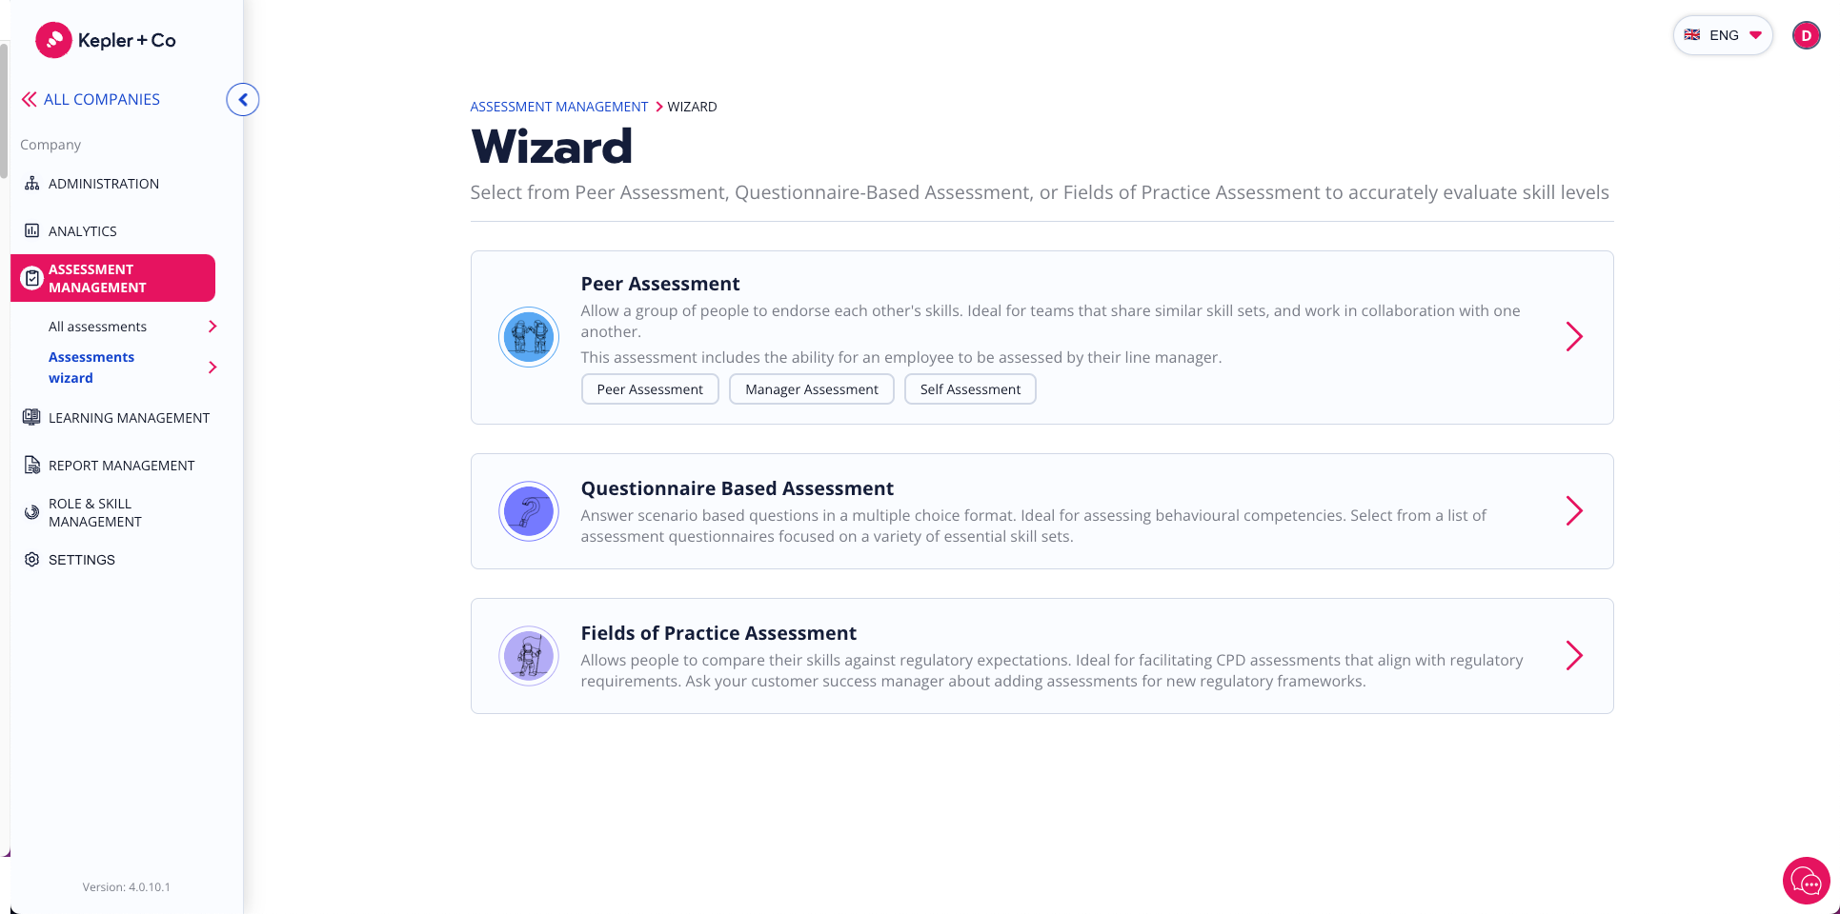Click the Kepler + Co logo
This screenshot has width=1840, height=914.
(106, 40)
